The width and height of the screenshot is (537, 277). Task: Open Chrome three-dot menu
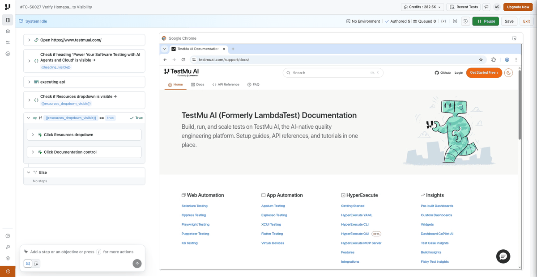[x=516, y=59]
